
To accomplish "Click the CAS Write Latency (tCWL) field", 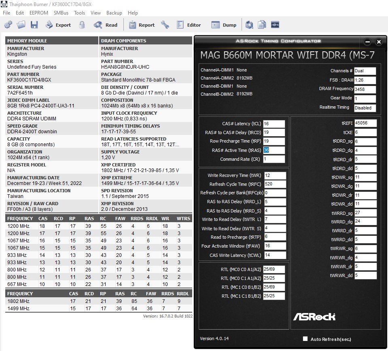I will coord(275,255).
